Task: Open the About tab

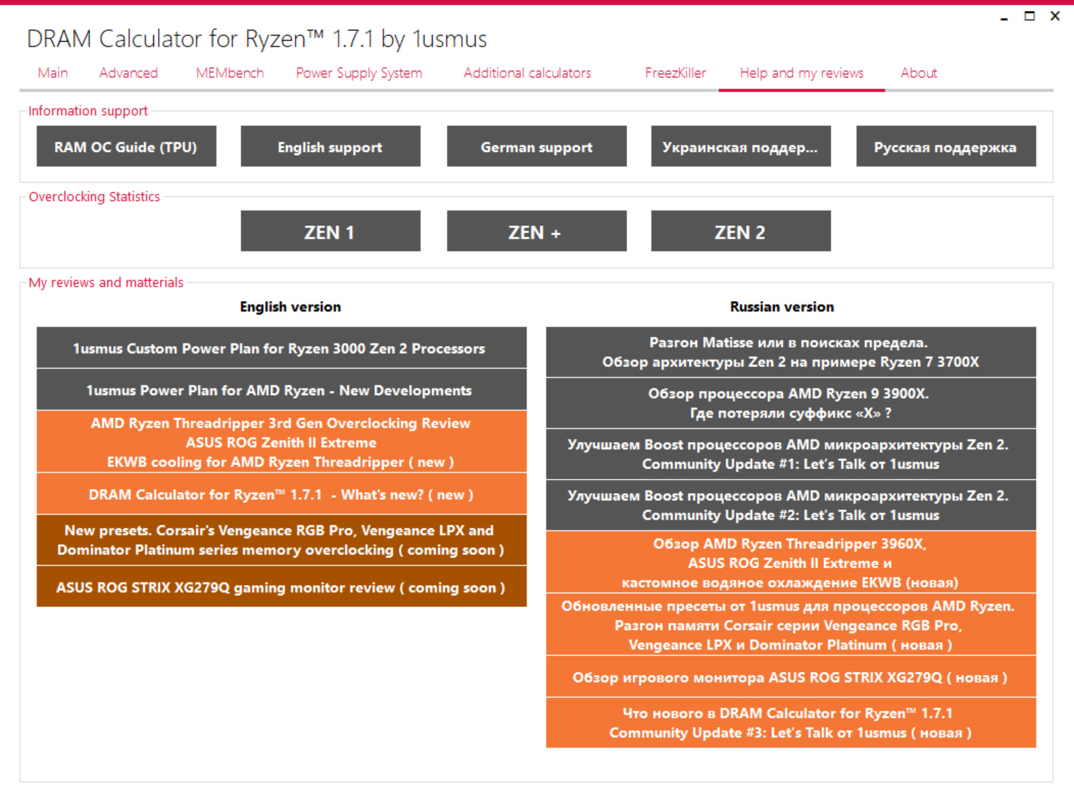Action: click(919, 73)
